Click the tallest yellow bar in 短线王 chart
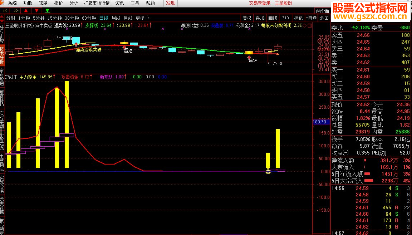 click(x=67, y=124)
